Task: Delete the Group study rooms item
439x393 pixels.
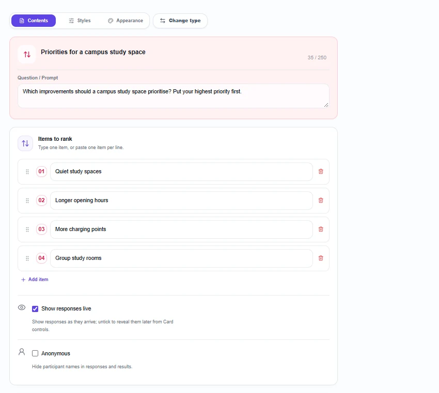Action: 321,258
